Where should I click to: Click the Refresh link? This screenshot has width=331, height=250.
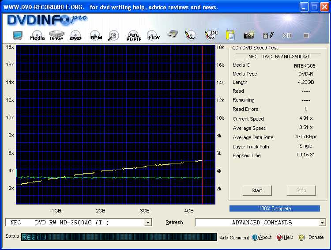[x=174, y=222]
